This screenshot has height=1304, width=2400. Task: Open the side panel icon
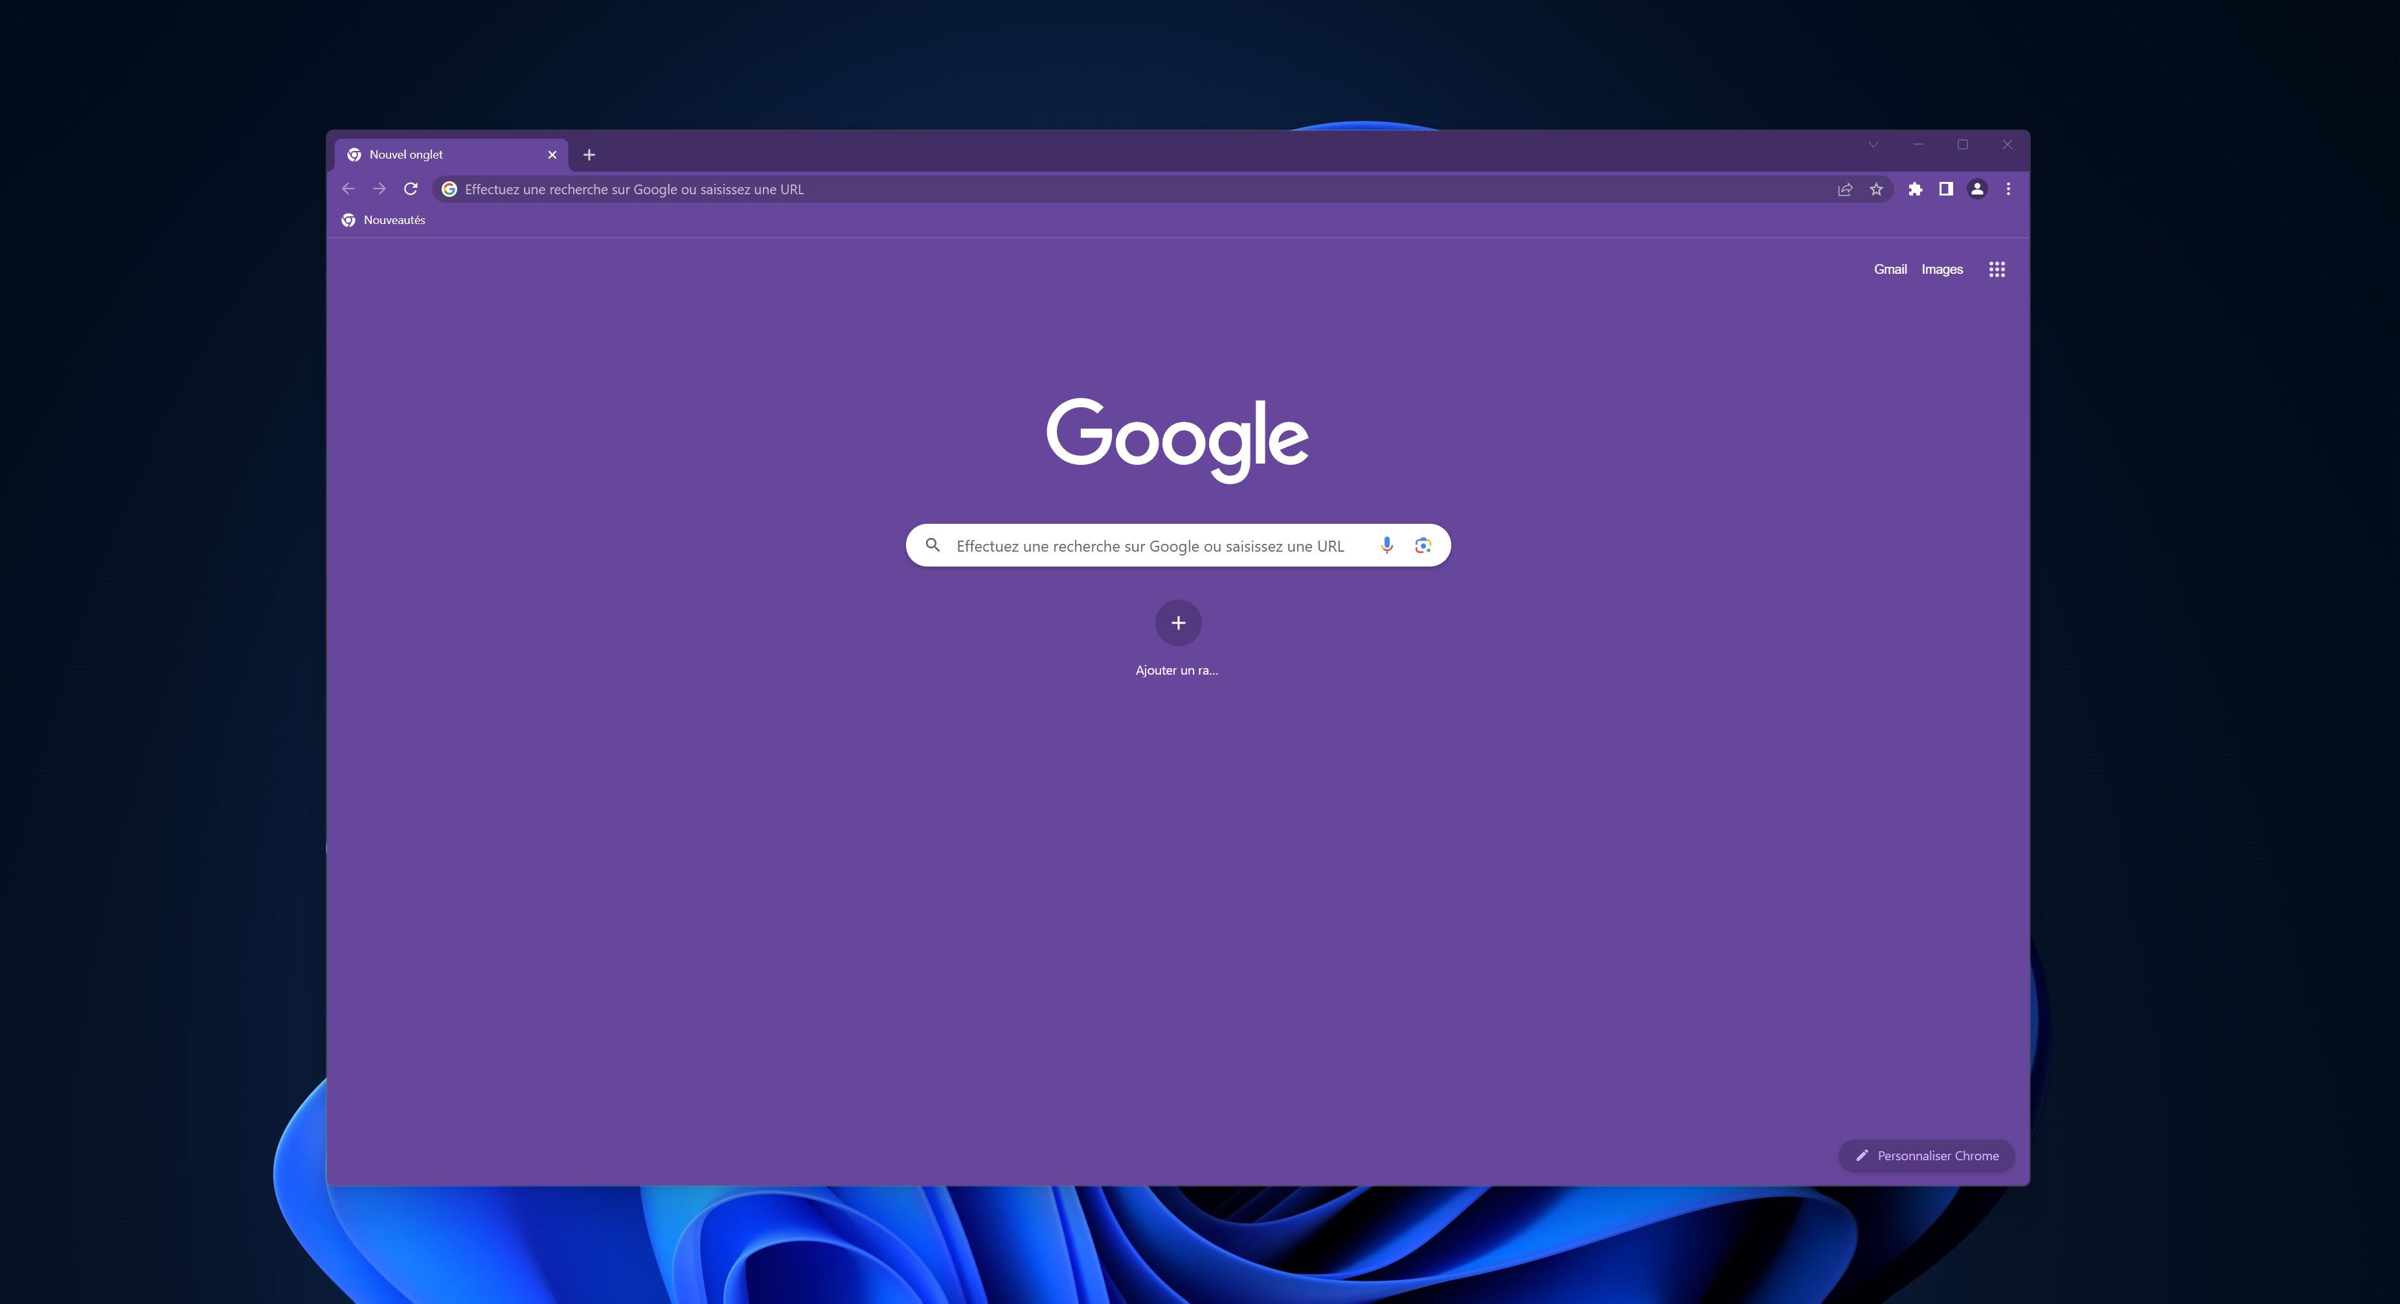pos(1945,188)
